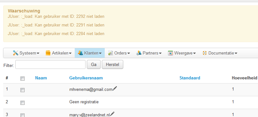Click the Hoeveelheid value 1 in Geen registratie row
The image size is (258, 117).
pos(233,102)
